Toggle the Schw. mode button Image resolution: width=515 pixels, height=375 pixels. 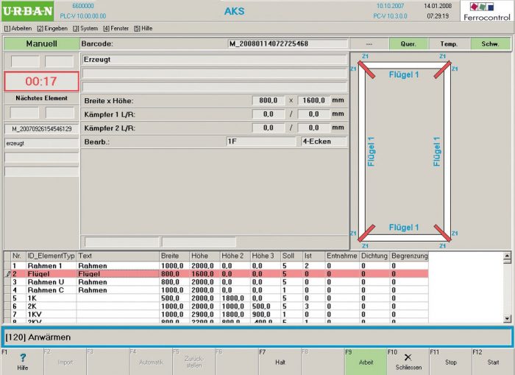pyautogui.click(x=489, y=44)
